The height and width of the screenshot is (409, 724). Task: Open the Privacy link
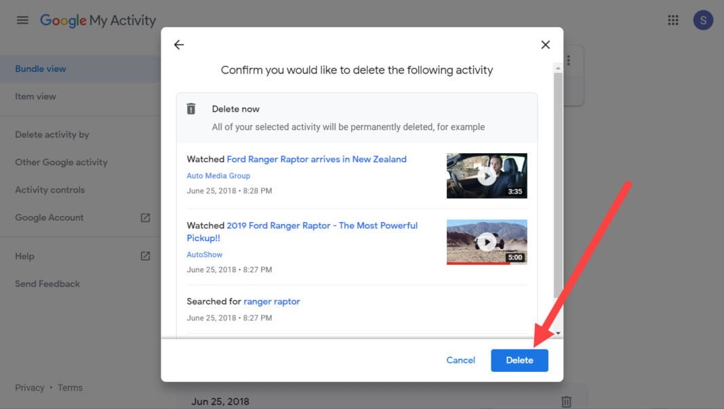tap(30, 388)
